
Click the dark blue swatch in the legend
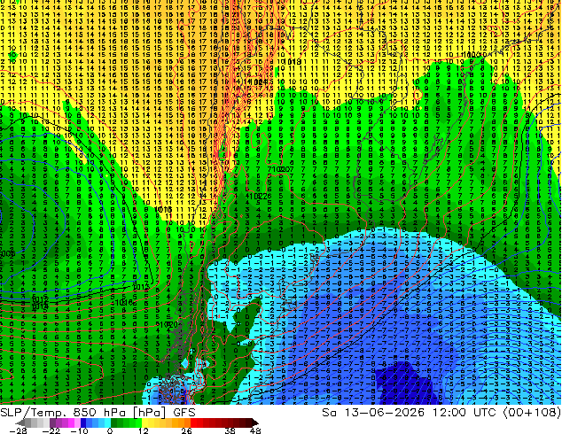[83, 422]
